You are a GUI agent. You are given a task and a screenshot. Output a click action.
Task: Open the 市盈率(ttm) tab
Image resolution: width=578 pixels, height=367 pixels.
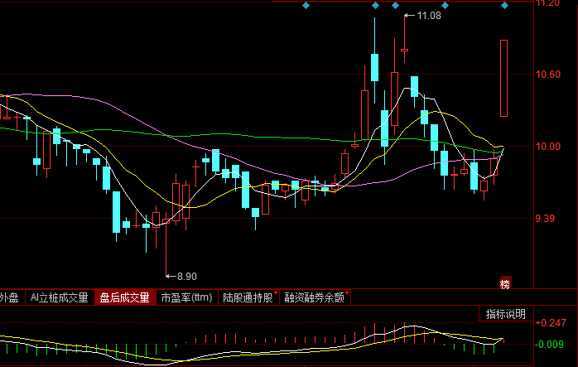point(187,297)
